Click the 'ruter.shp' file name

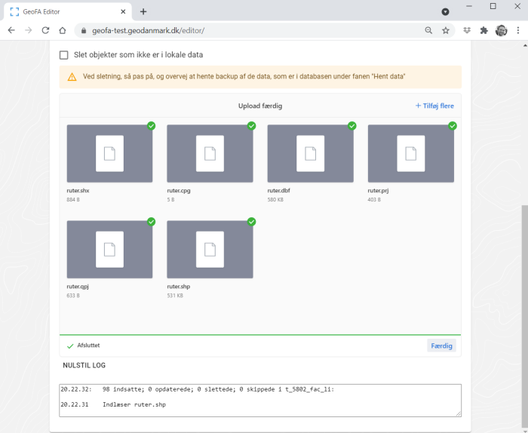(x=179, y=287)
